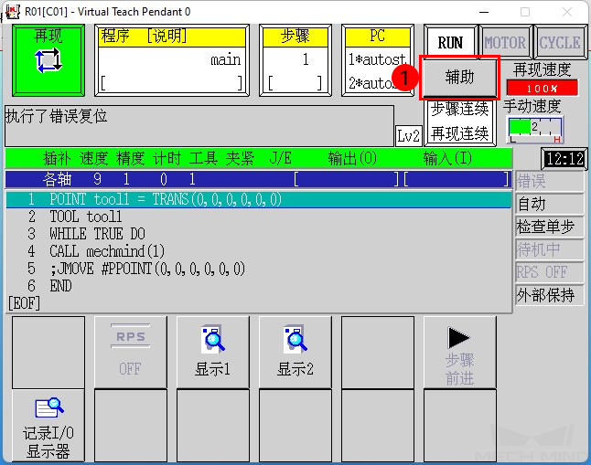
Task: Open the 显示1 display view
Action: [x=212, y=352]
